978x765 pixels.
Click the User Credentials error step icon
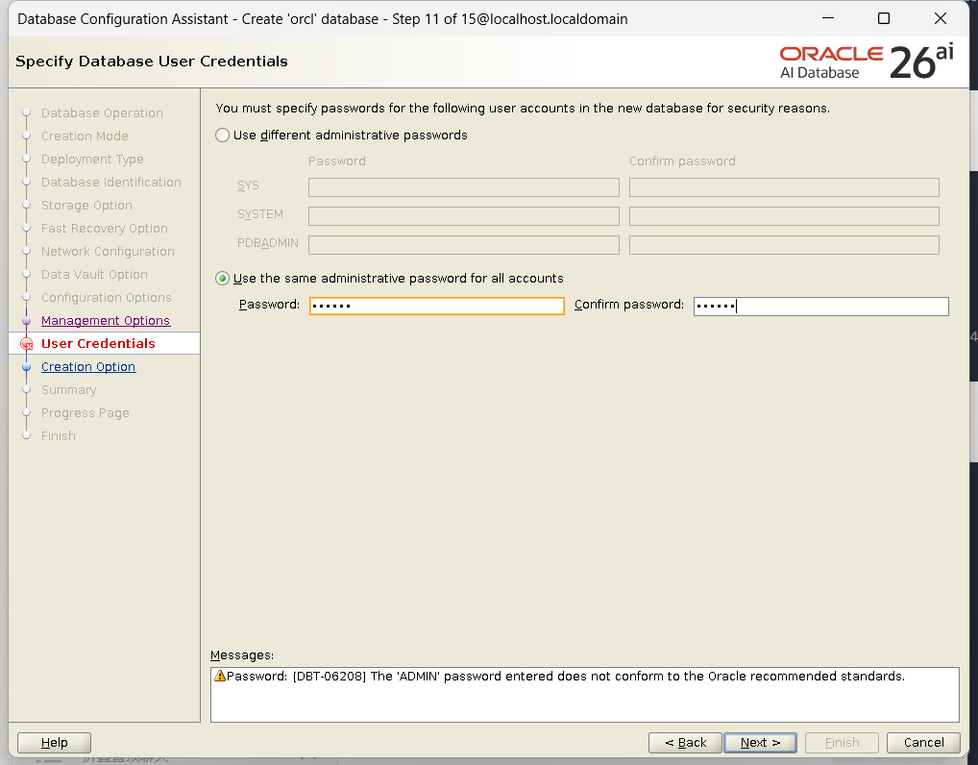tap(26, 344)
